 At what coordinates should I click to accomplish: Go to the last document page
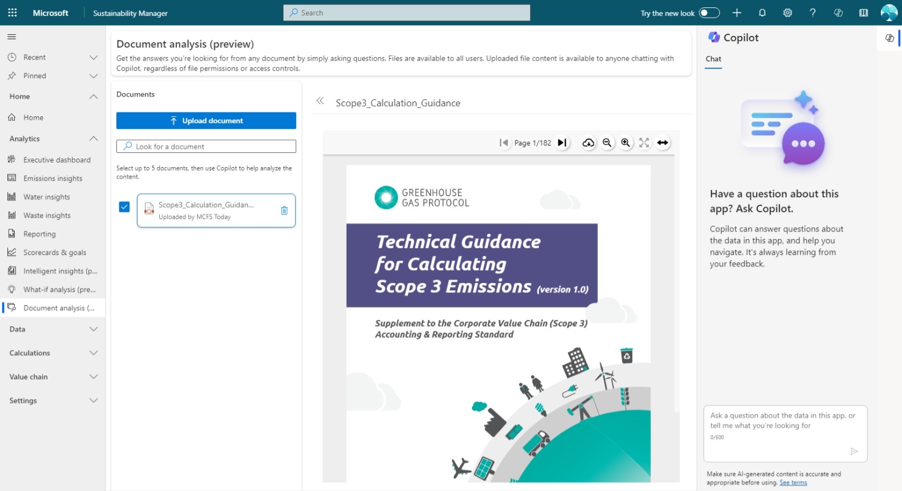tap(562, 143)
